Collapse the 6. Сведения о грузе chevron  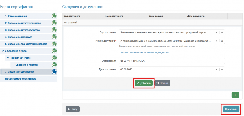pyautogui.click(x=3, y=51)
